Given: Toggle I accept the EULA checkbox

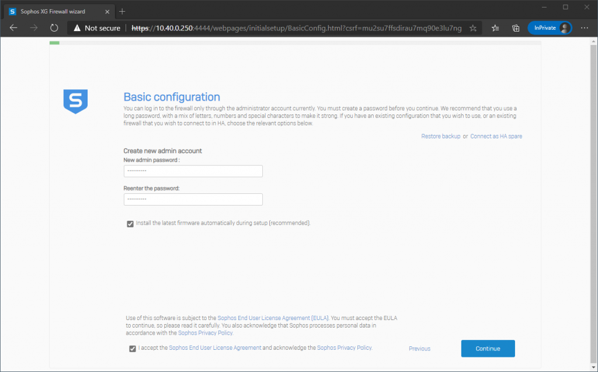Looking at the screenshot, I should click(x=133, y=348).
